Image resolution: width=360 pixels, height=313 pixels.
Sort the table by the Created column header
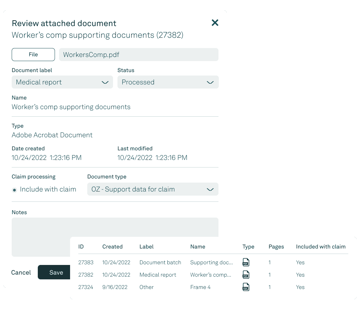click(x=112, y=247)
